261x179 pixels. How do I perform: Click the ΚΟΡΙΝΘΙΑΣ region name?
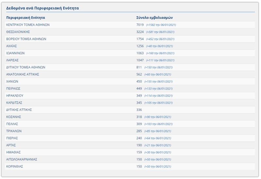point(15,167)
